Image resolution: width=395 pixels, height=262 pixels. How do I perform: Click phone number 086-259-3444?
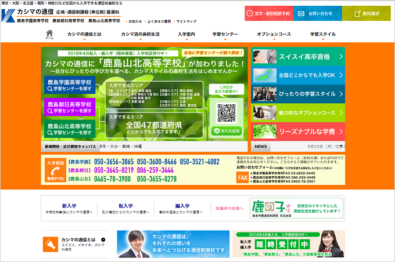[x=155, y=170]
